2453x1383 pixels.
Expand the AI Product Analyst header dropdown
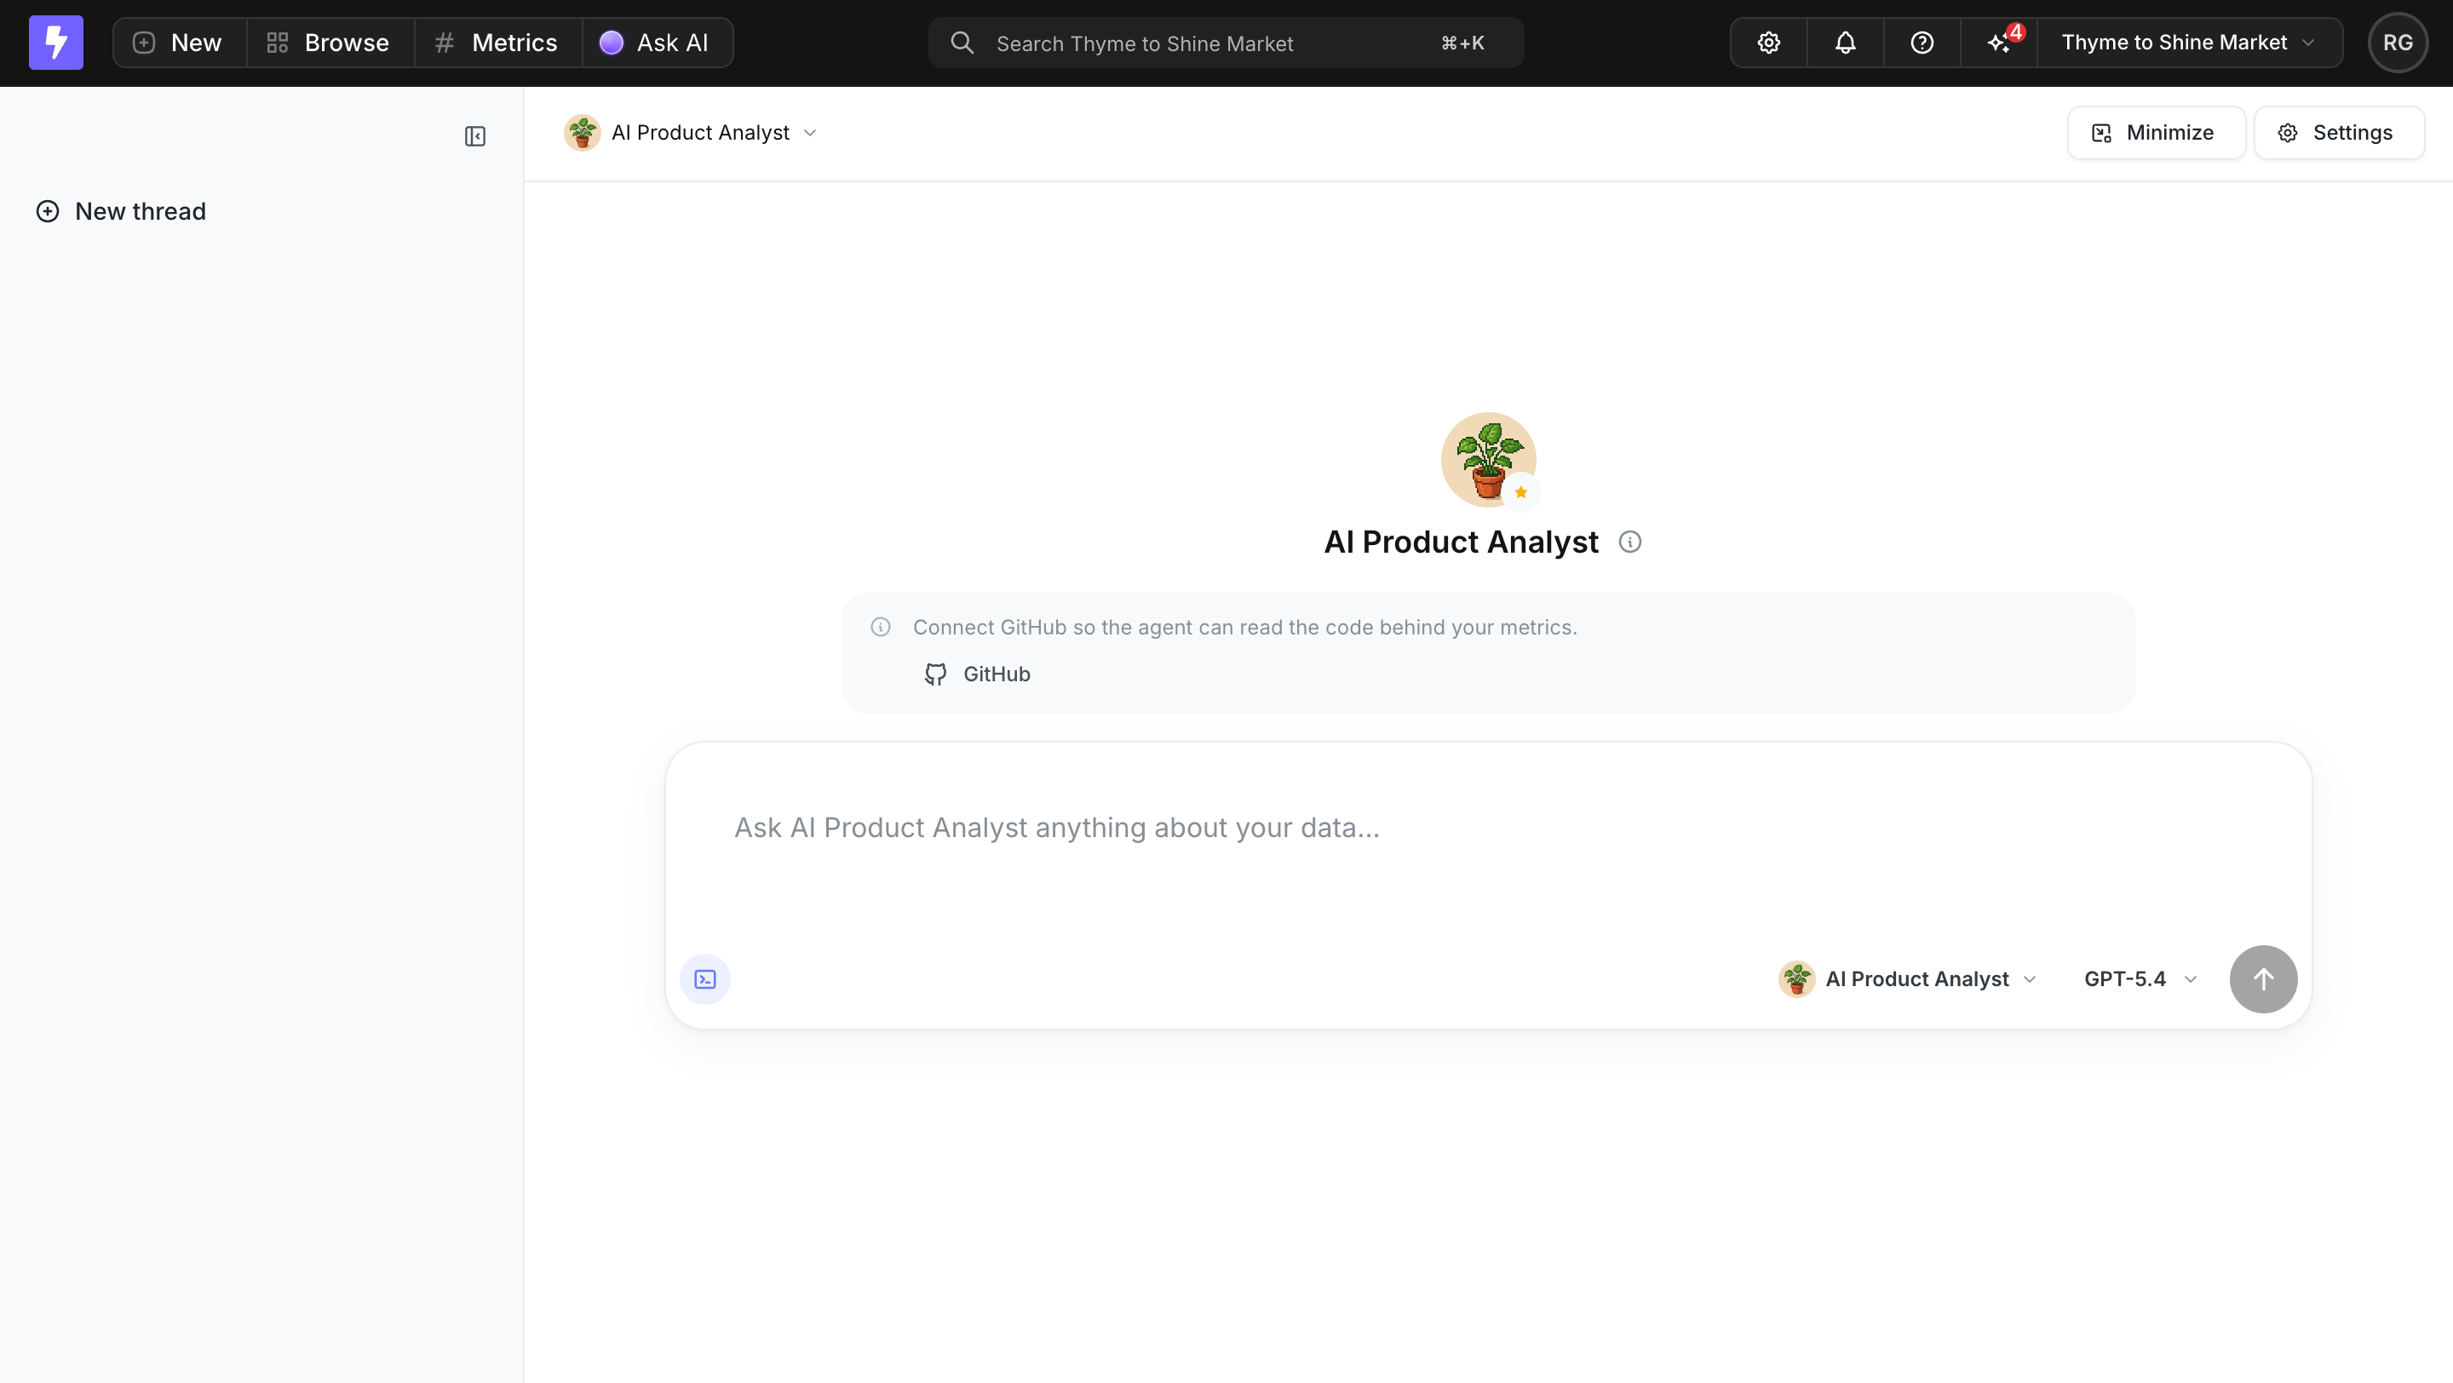(x=692, y=132)
